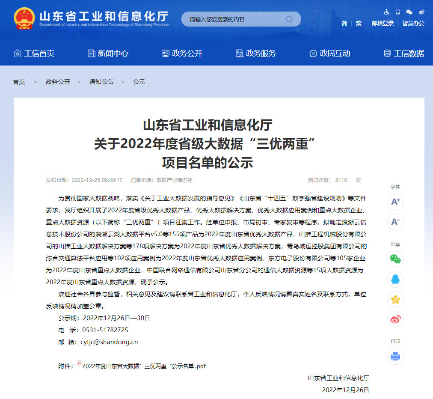Open the 工信数据 navigation menu
Image resolution: width=433 pixels, height=399 pixels.
pyautogui.click(x=409, y=54)
